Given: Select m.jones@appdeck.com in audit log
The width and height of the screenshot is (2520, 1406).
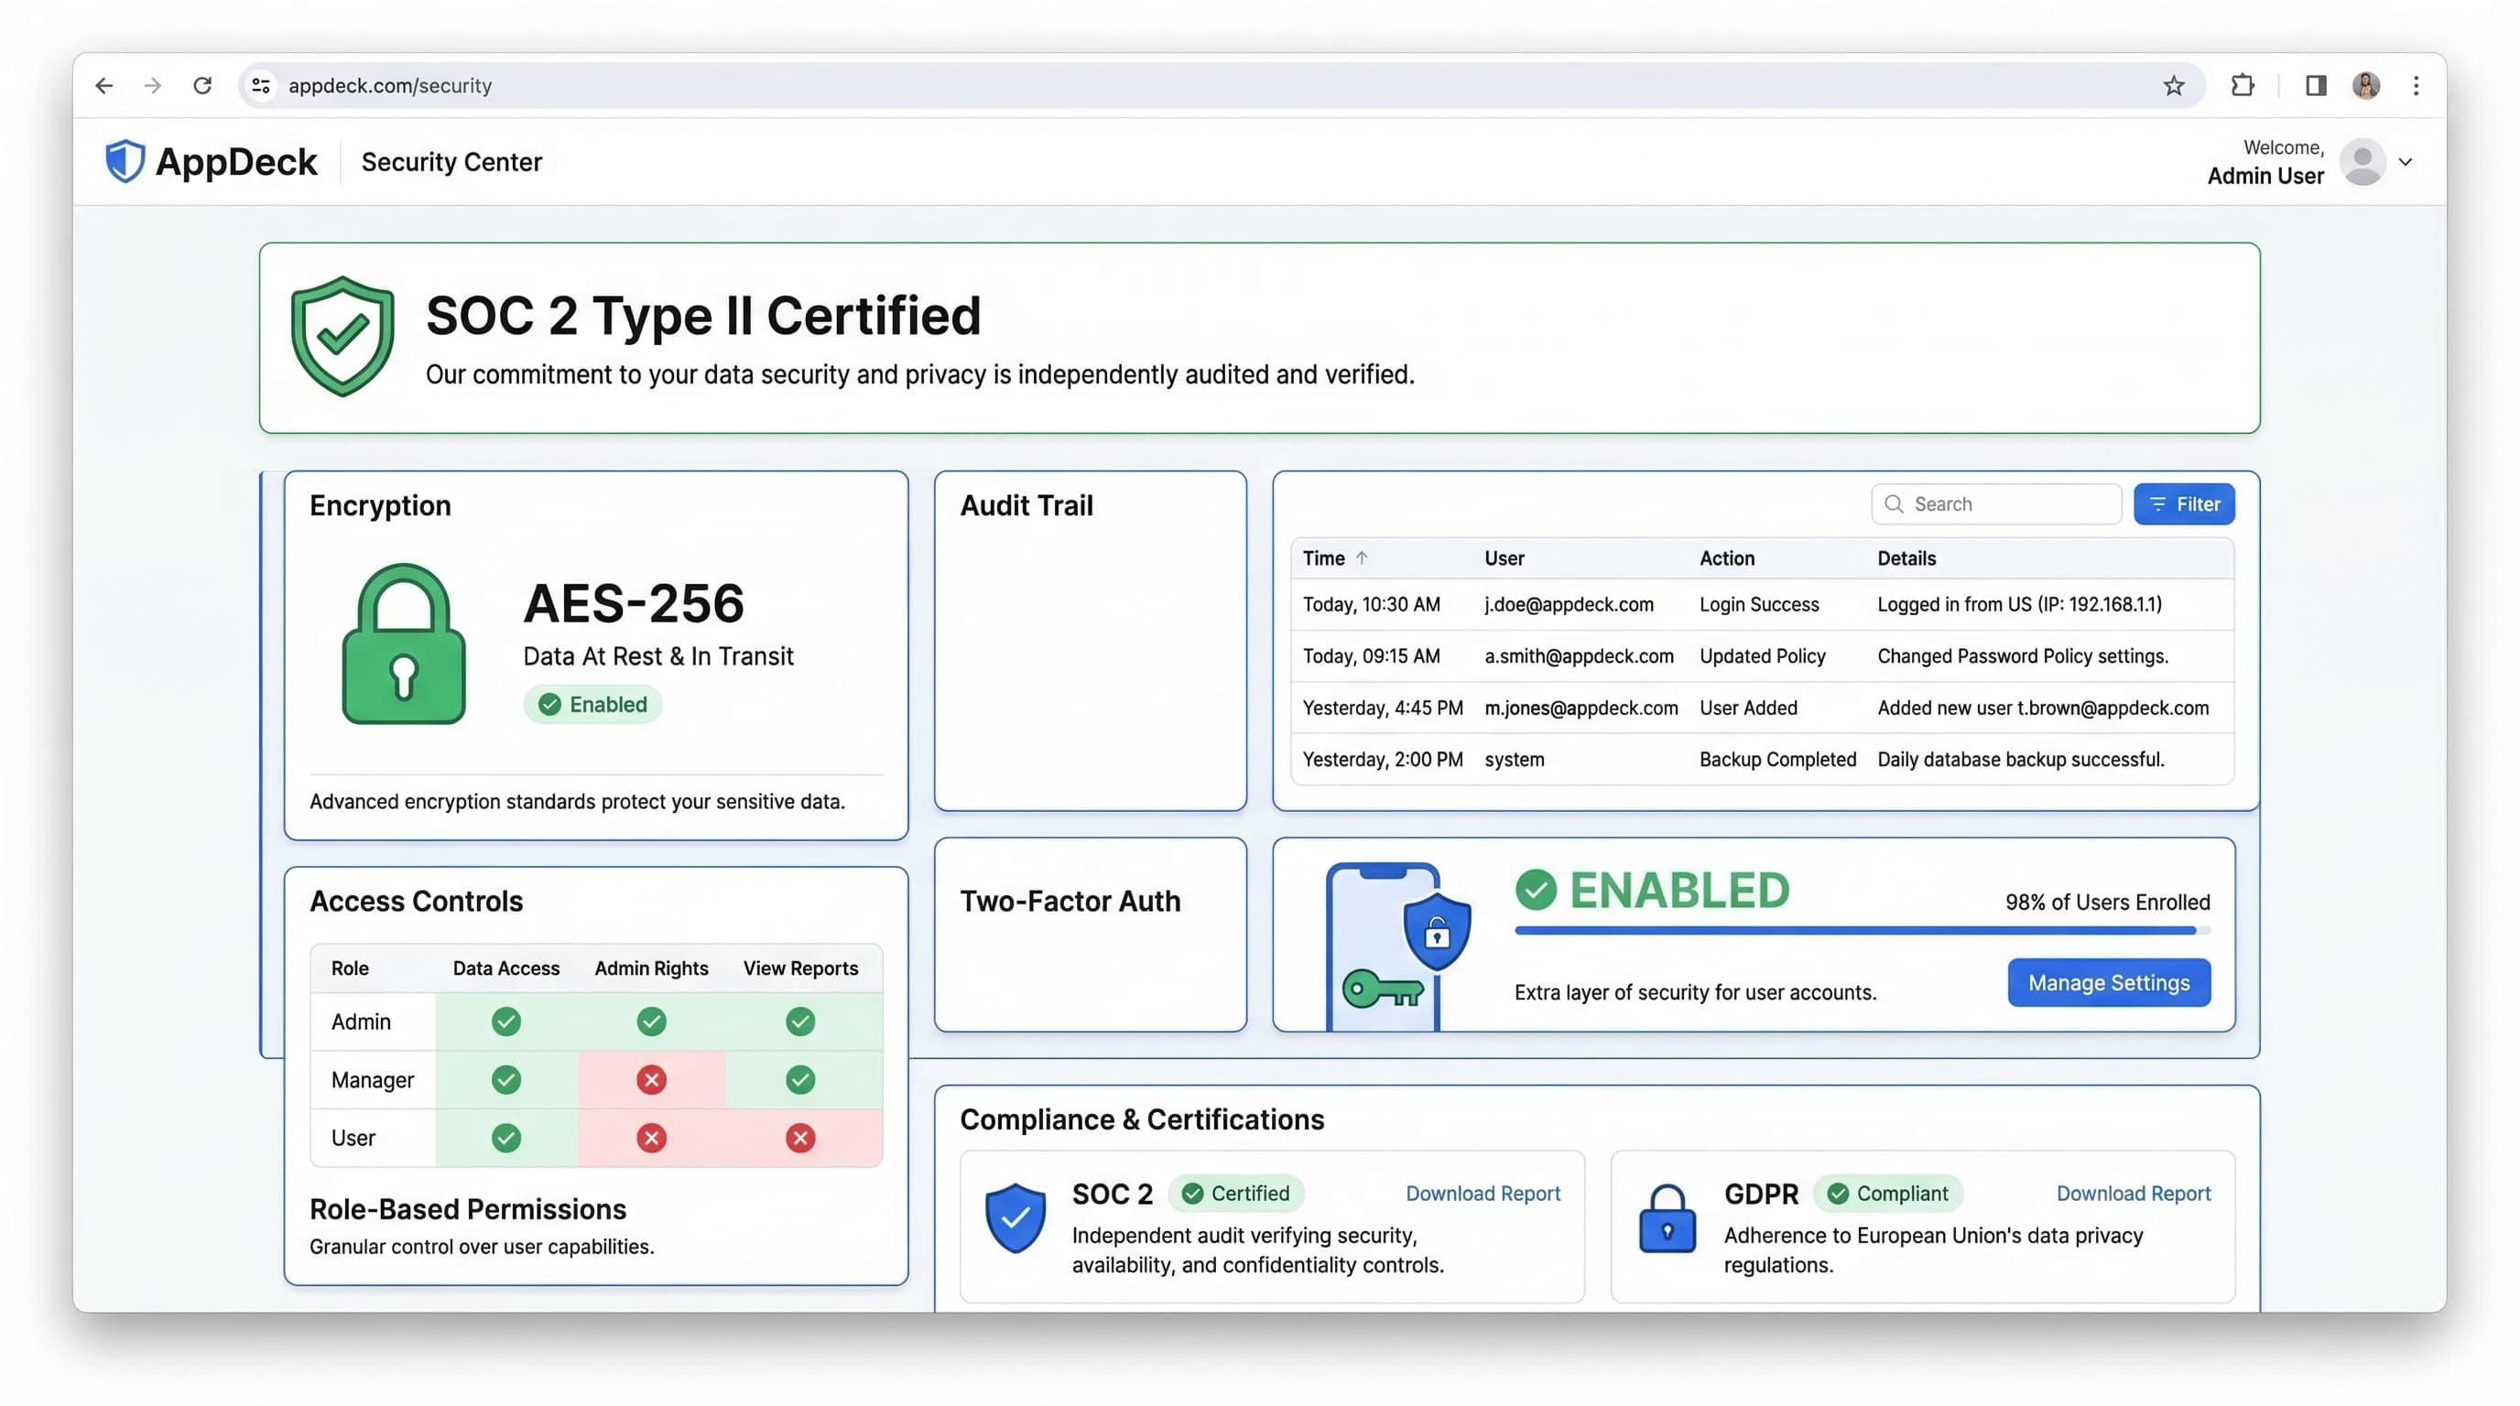Looking at the screenshot, I should click(x=1580, y=708).
